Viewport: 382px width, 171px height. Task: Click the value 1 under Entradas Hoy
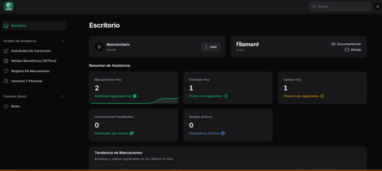tap(191, 88)
